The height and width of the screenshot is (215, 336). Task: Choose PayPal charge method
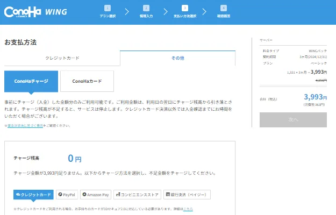[67, 195]
